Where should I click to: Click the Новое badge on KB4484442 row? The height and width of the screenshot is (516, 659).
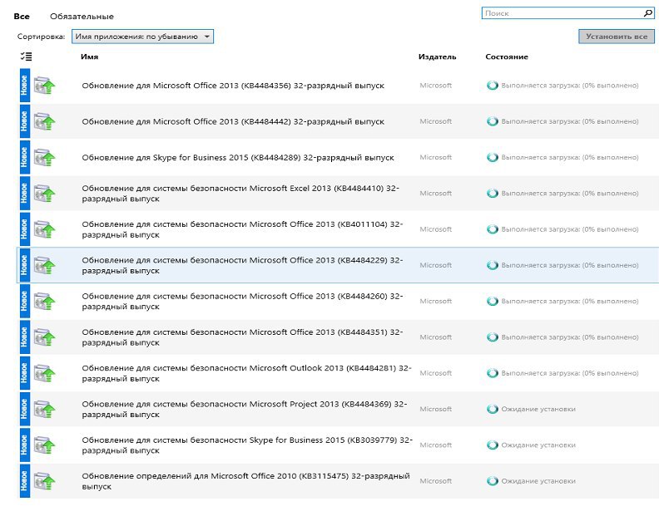click(x=25, y=122)
